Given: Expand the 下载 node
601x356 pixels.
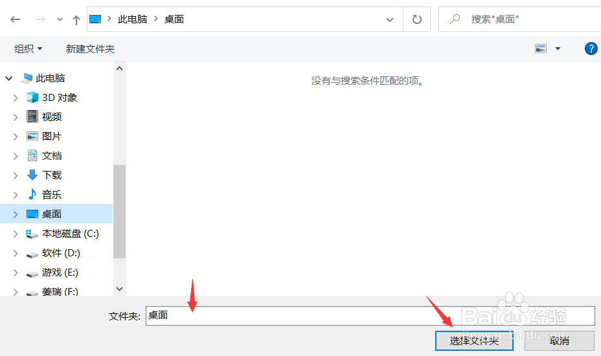Looking at the screenshot, I should tap(16, 175).
